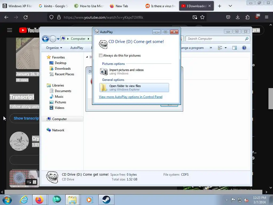This screenshot has height=205, width=273.
Task: Click the trollface CD drive icon in AutoPlay
Action: pos(103,44)
